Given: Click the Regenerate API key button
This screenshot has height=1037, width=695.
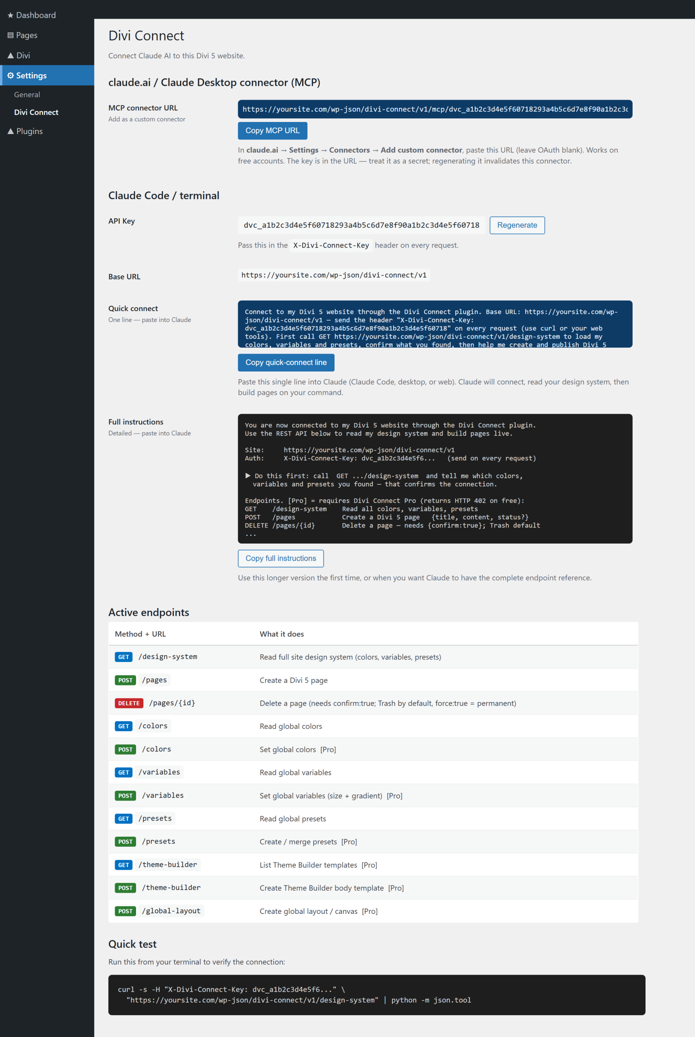Looking at the screenshot, I should tap(517, 225).
